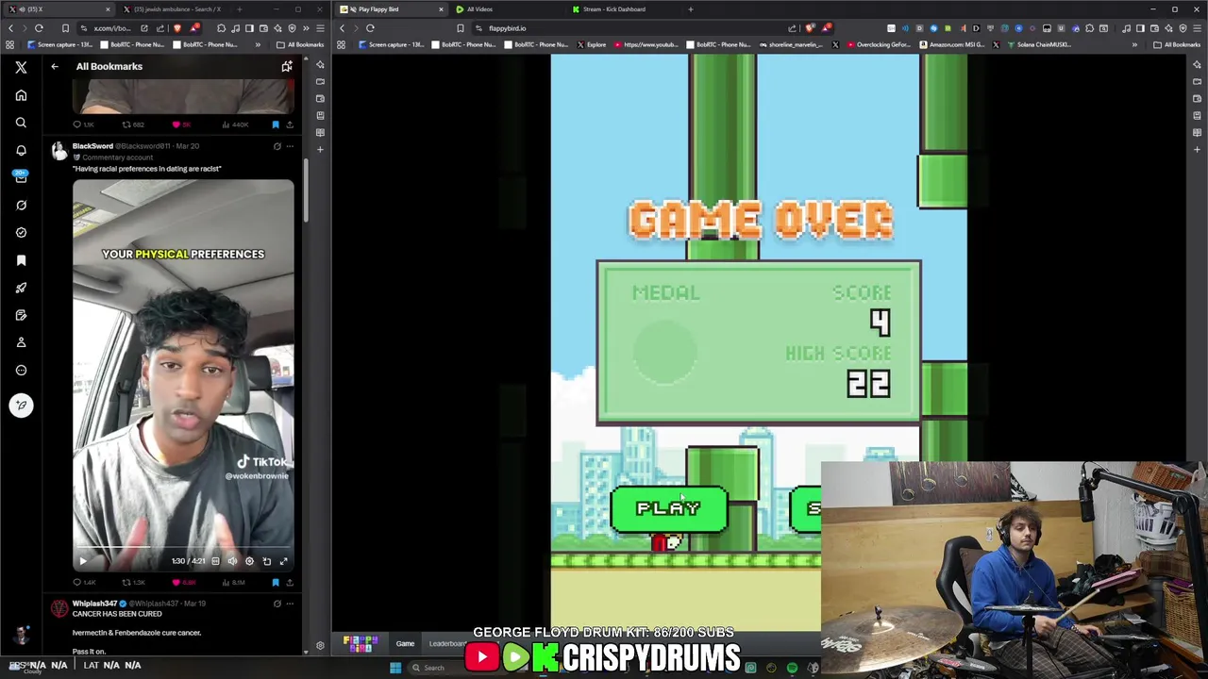Screen dimensions: 1208x679
Task: Open the Grok icon in X sidebar
Action: coord(21,205)
